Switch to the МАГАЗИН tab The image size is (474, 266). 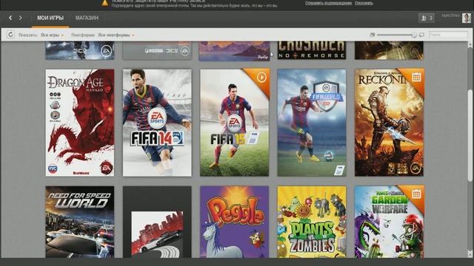(x=87, y=18)
